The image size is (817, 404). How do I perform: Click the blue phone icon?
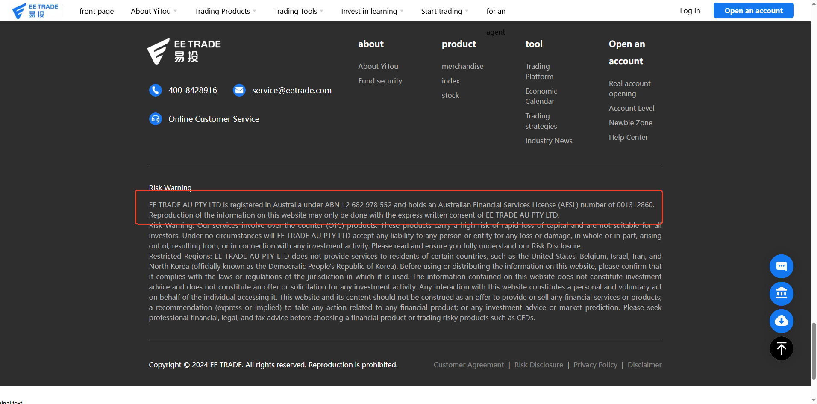point(156,90)
